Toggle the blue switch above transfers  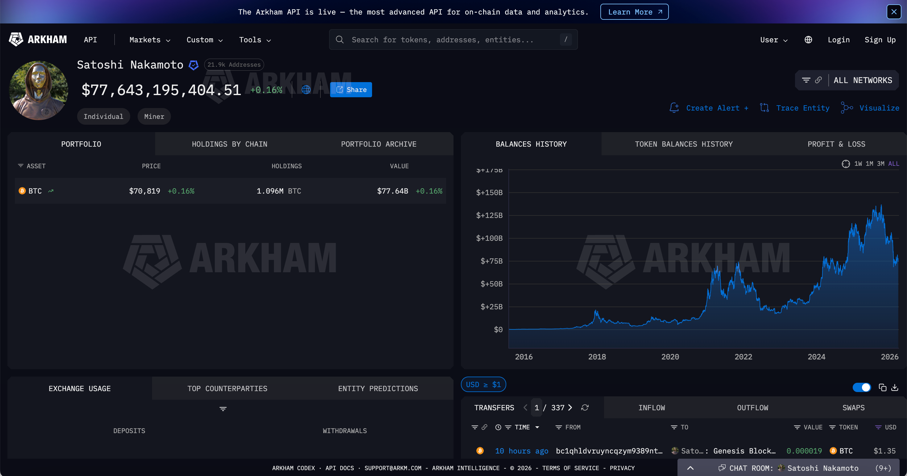862,388
